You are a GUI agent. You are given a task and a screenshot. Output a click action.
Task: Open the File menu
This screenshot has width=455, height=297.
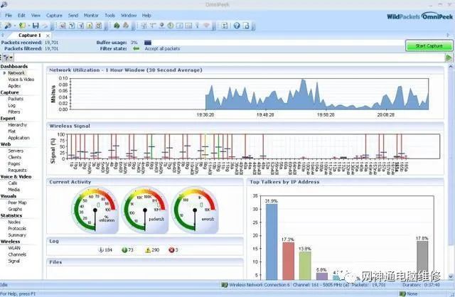point(9,16)
